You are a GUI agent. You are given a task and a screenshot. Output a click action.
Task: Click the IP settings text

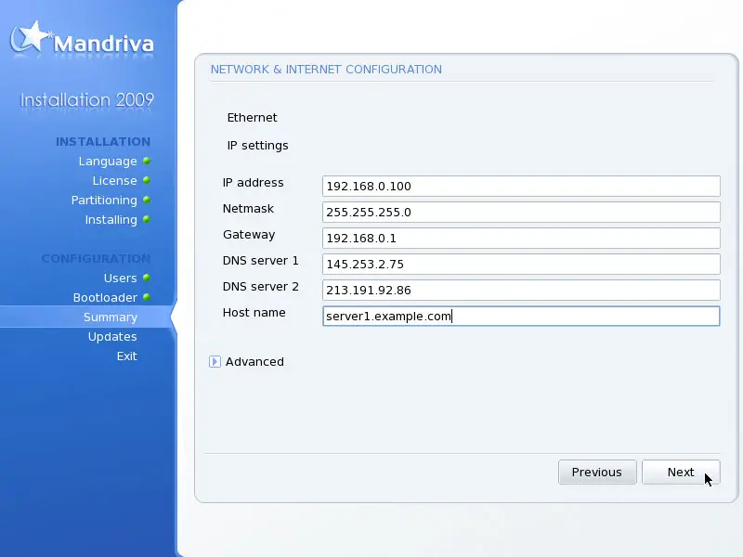pos(258,146)
